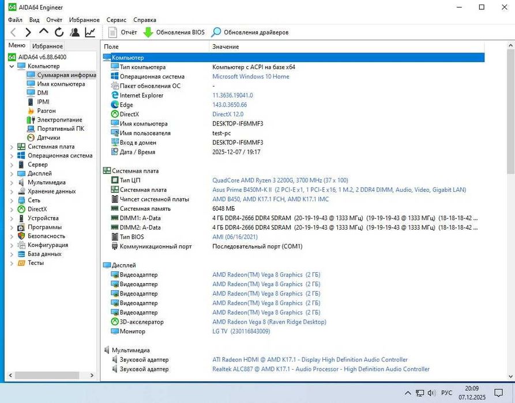
Task: Open Microsoft Windows 10 Home link
Action: (251, 77)
